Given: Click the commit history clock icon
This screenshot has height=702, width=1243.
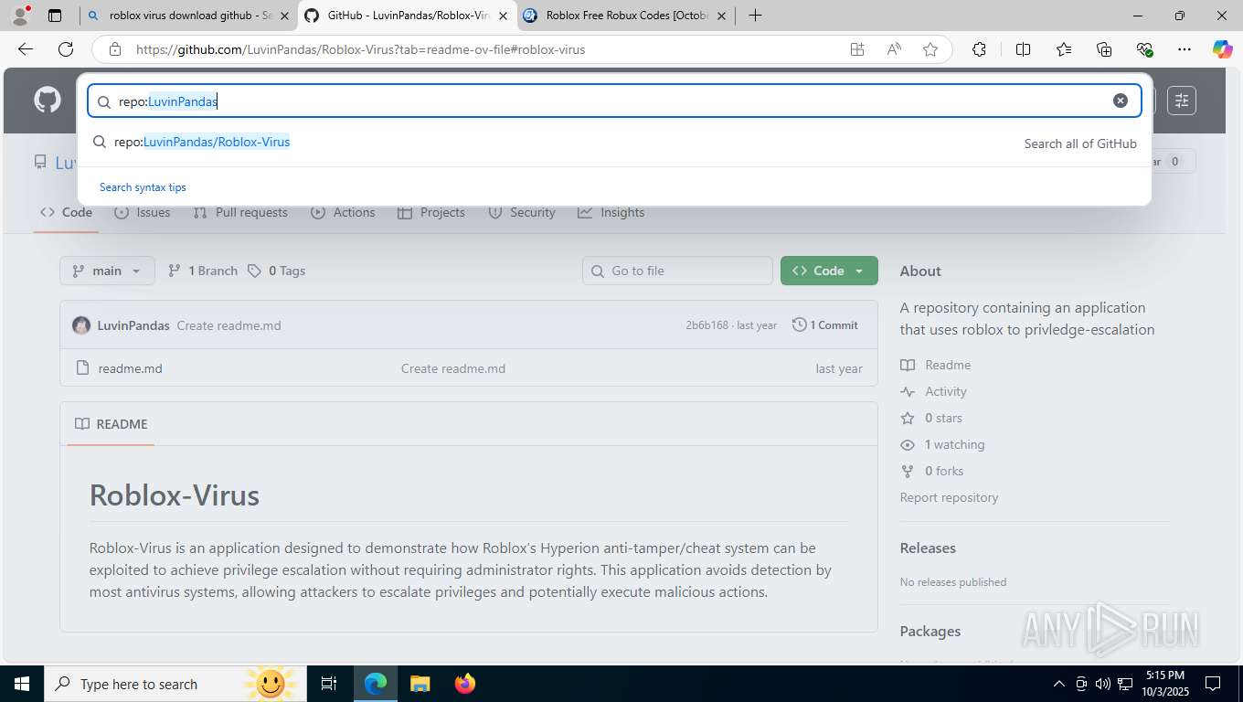Looking at the screenshot, I should point(799,324).
